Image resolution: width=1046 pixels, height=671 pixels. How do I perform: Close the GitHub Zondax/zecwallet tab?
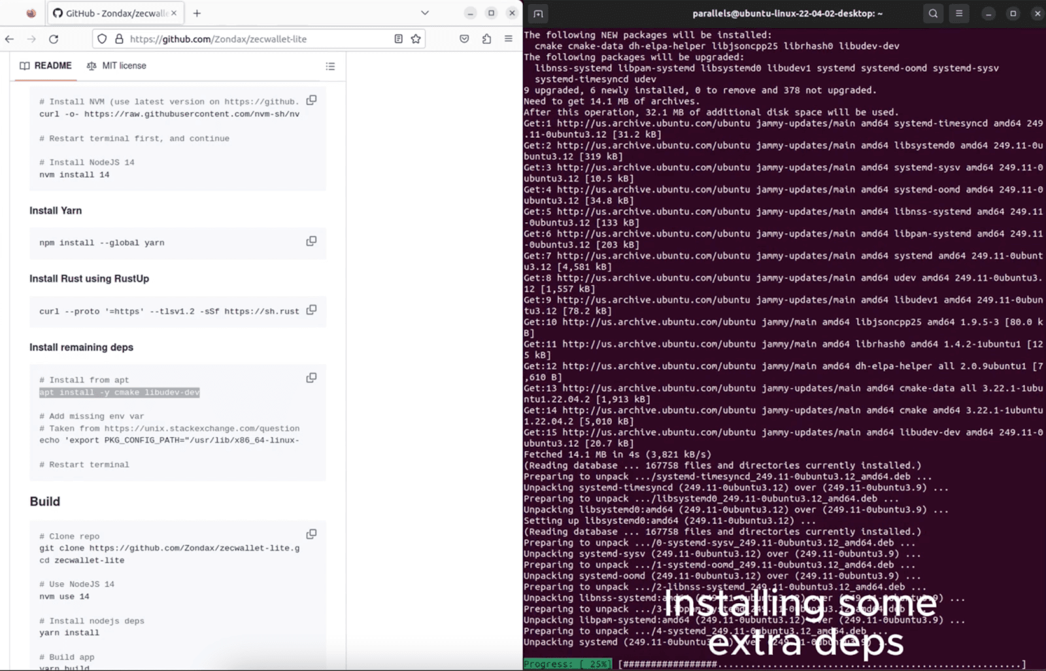coord(174,13)
